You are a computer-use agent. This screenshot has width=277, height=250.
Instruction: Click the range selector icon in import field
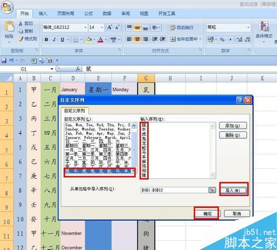212,190
